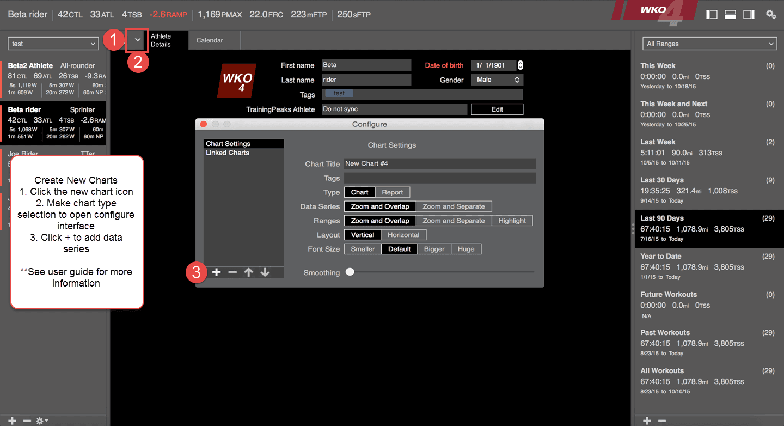Open the All Ranges dropdown

[709, 44]
